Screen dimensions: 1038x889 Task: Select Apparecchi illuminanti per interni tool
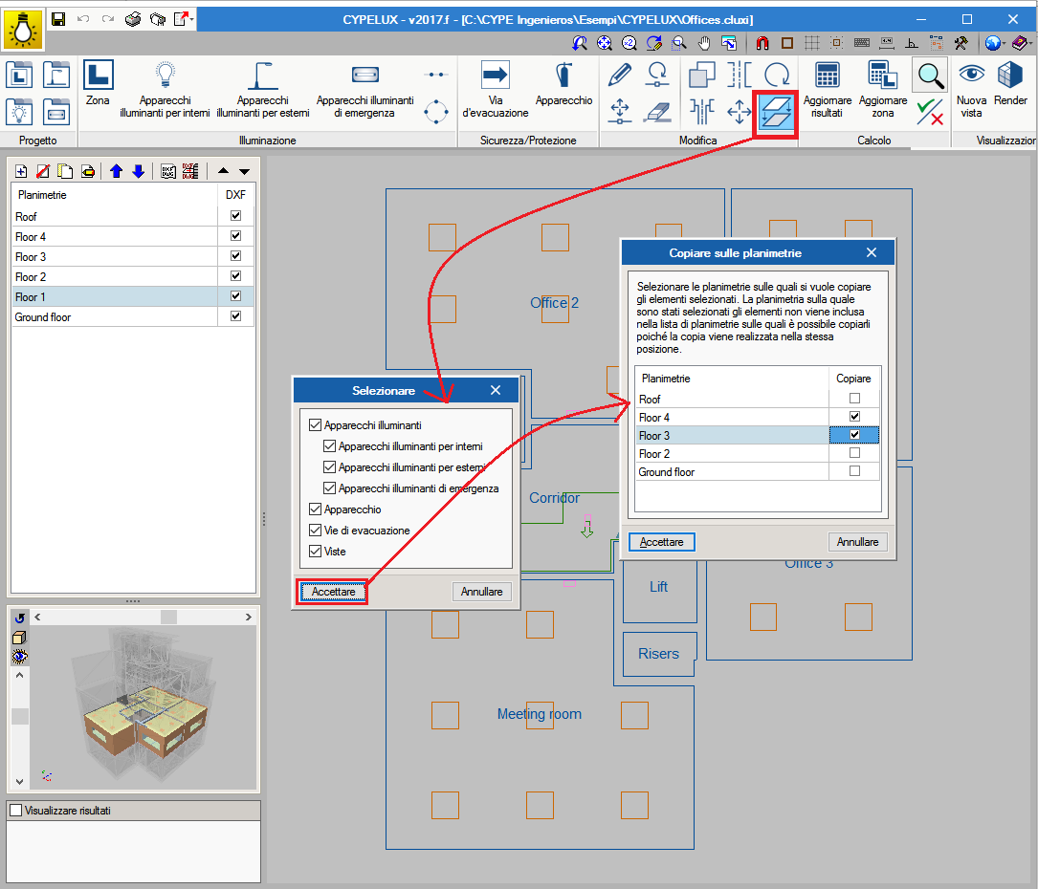coord(165,89)
